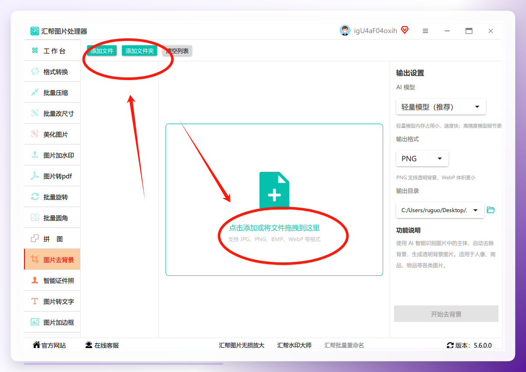
Task: Select the 格式转换 format conversion icon
Action: [x=35, y=71]
